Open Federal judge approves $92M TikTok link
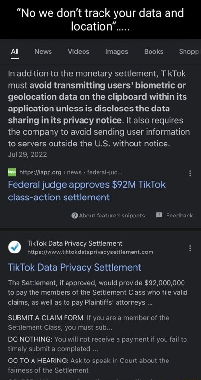The width and height of the screenshot is (201, 380). [x=86, y=191]
